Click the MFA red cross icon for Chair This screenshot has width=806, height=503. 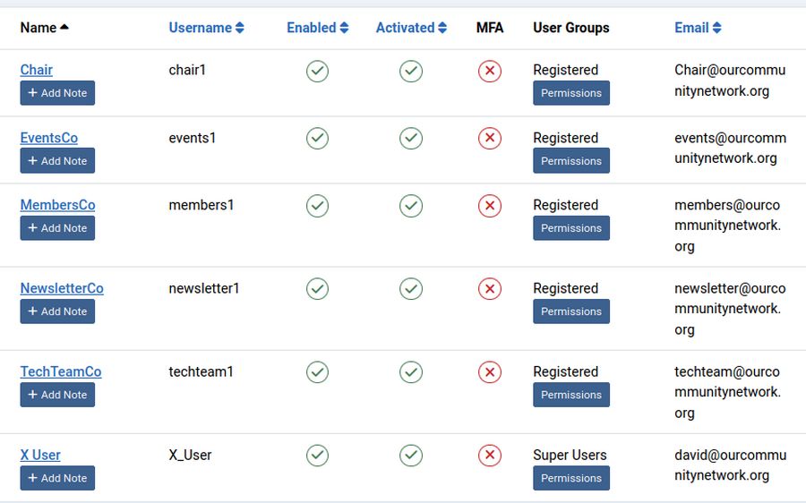(490, 71)
